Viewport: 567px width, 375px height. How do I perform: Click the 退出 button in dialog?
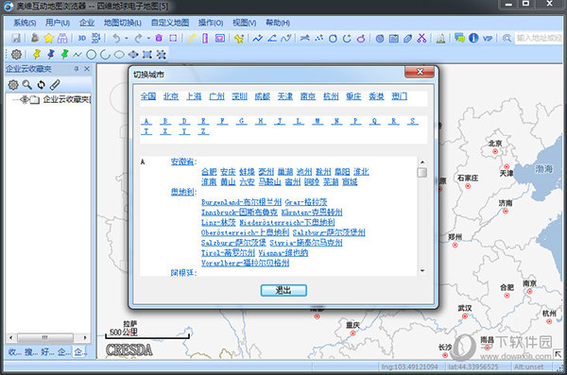tap(283, 290)
